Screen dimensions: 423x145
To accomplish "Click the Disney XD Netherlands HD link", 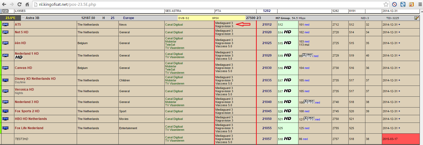I will (35, 79).
